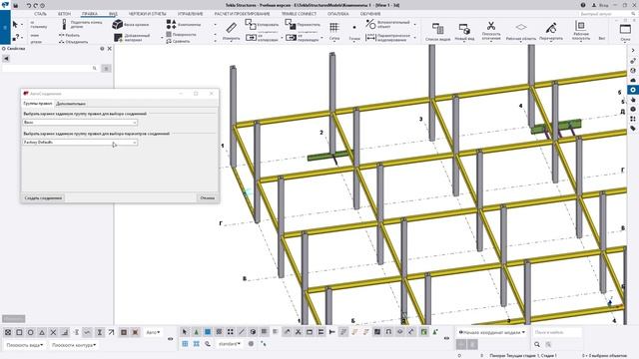The image size is (639, 359).
Task: Toggle the perpendicular snap switch
Action: (x=65, y=332)
